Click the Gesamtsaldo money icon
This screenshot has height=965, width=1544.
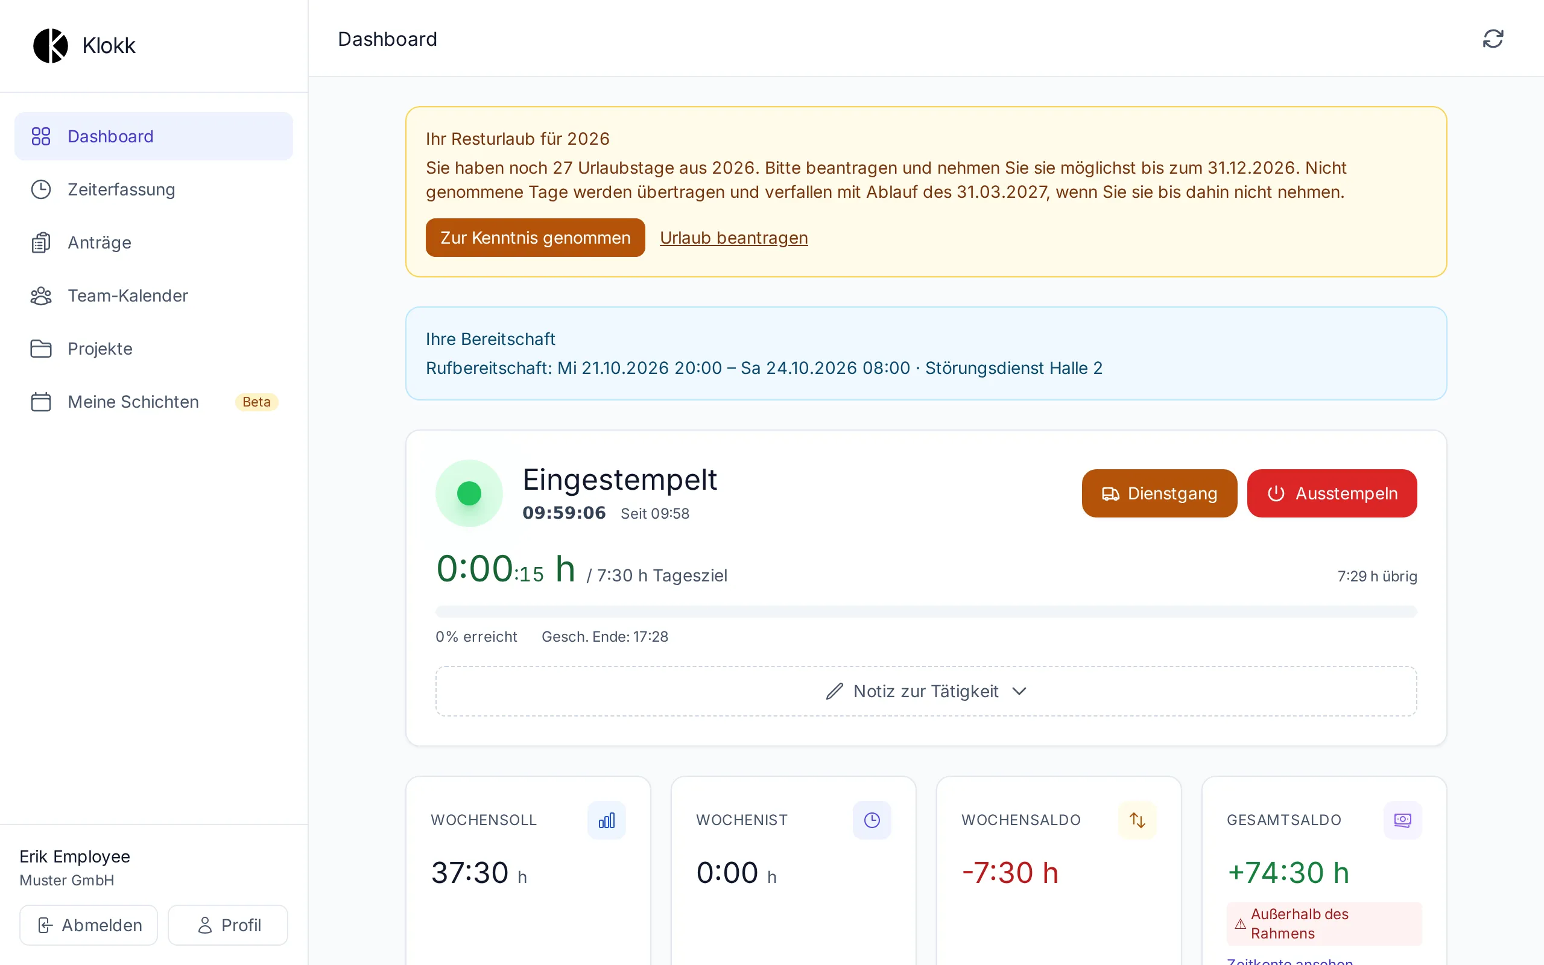1402,820
